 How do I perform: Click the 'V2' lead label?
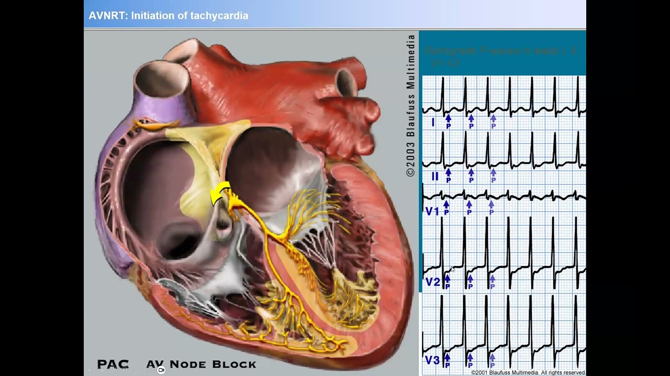point(432,282)
